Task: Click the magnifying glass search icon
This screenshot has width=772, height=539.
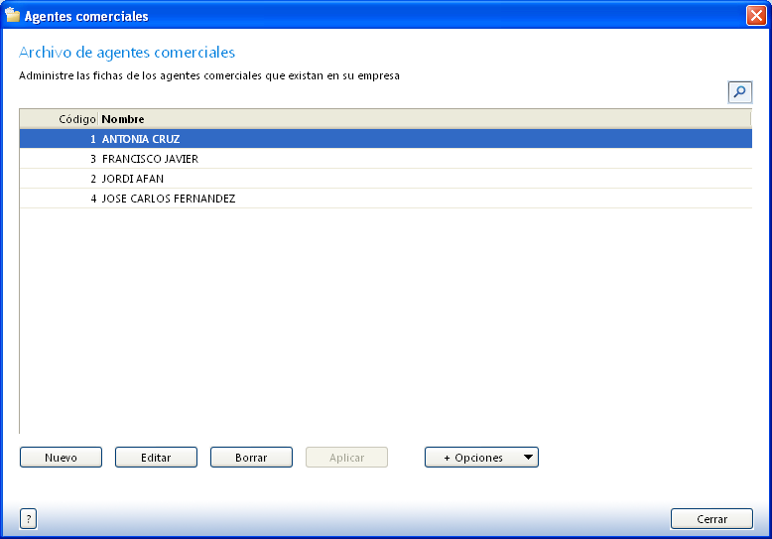Action: tap(739, 92)
